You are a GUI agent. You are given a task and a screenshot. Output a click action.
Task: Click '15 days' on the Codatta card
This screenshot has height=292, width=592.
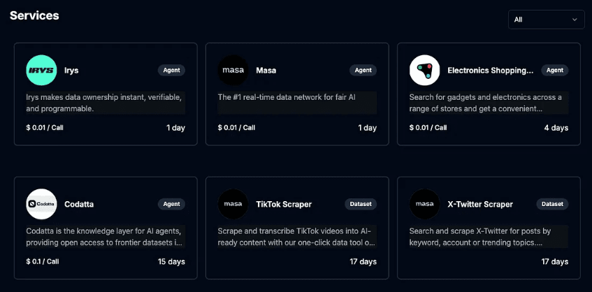(x=171, y=261)
